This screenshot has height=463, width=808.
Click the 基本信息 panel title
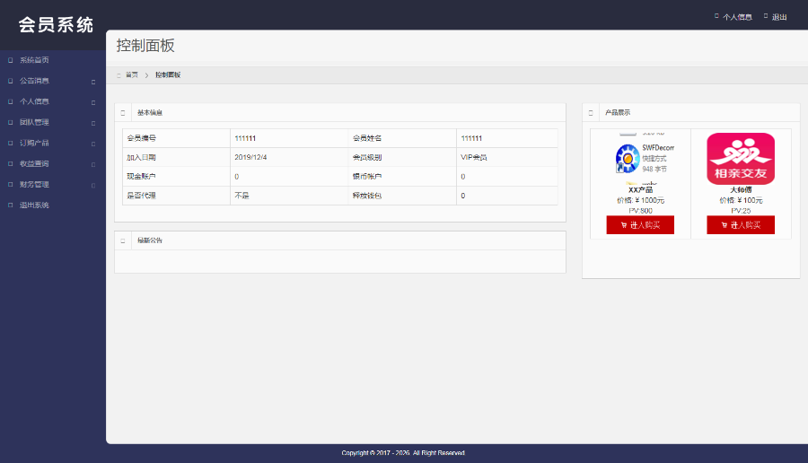tap(150, 112)
